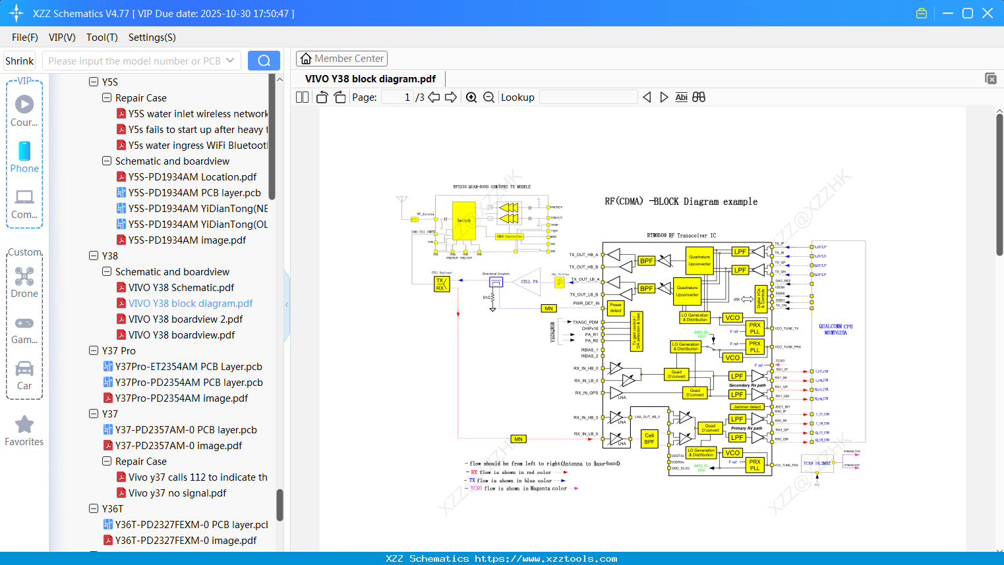This screenshot has width=1004, height=565.
Task: Select the Computer sidebar category
Action: tap(24, 204)
